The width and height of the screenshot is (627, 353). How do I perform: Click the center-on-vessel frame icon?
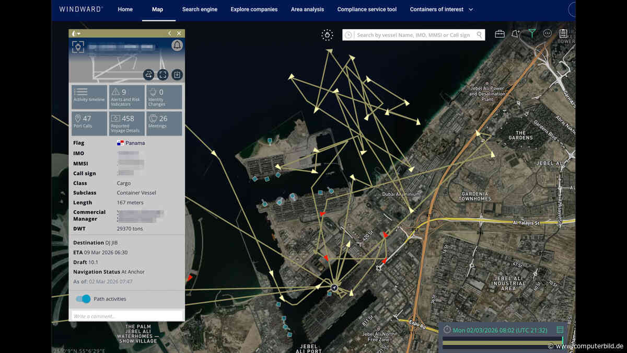click(x=162, y=75)
